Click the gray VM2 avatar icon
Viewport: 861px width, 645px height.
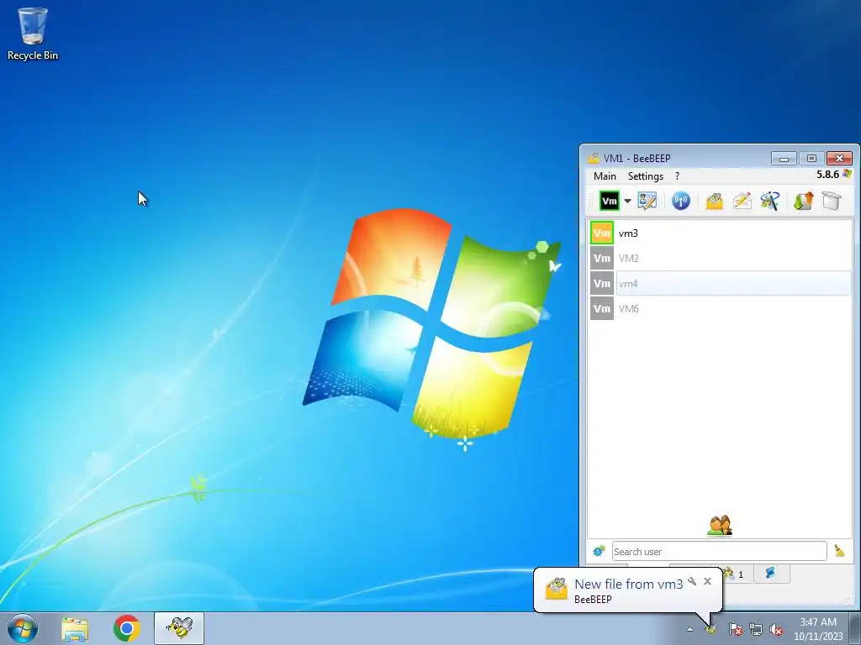tap(602, 259)
